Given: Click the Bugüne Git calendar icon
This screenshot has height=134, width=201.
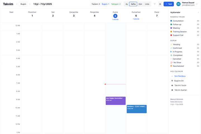Looking at the screenshot, I should click(172, 81).
